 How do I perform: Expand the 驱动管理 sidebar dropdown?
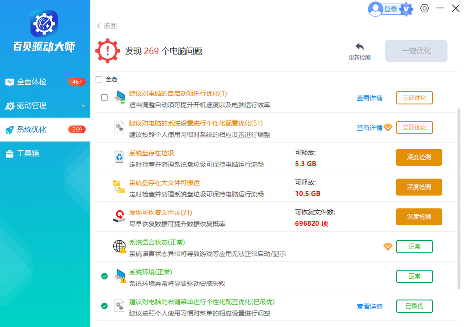(x=82, y=106)
